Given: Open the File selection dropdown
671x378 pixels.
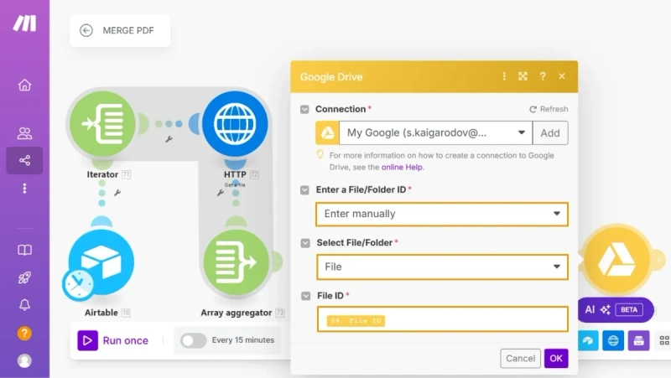Looking at the screenshot, I should [443, 267].
